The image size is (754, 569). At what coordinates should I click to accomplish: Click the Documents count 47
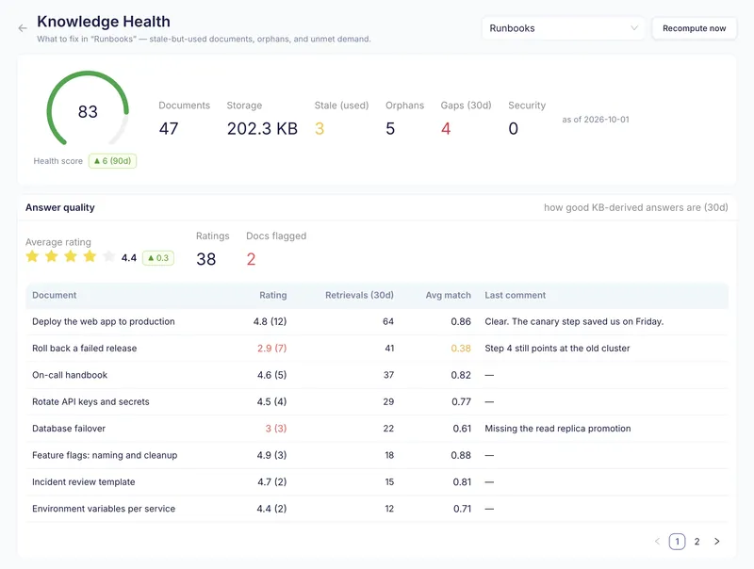click(x=169, y=128)
